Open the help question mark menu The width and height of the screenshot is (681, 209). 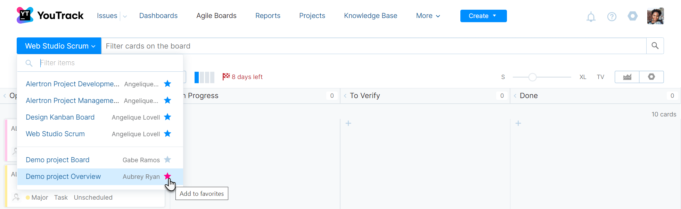pos(612,17)
